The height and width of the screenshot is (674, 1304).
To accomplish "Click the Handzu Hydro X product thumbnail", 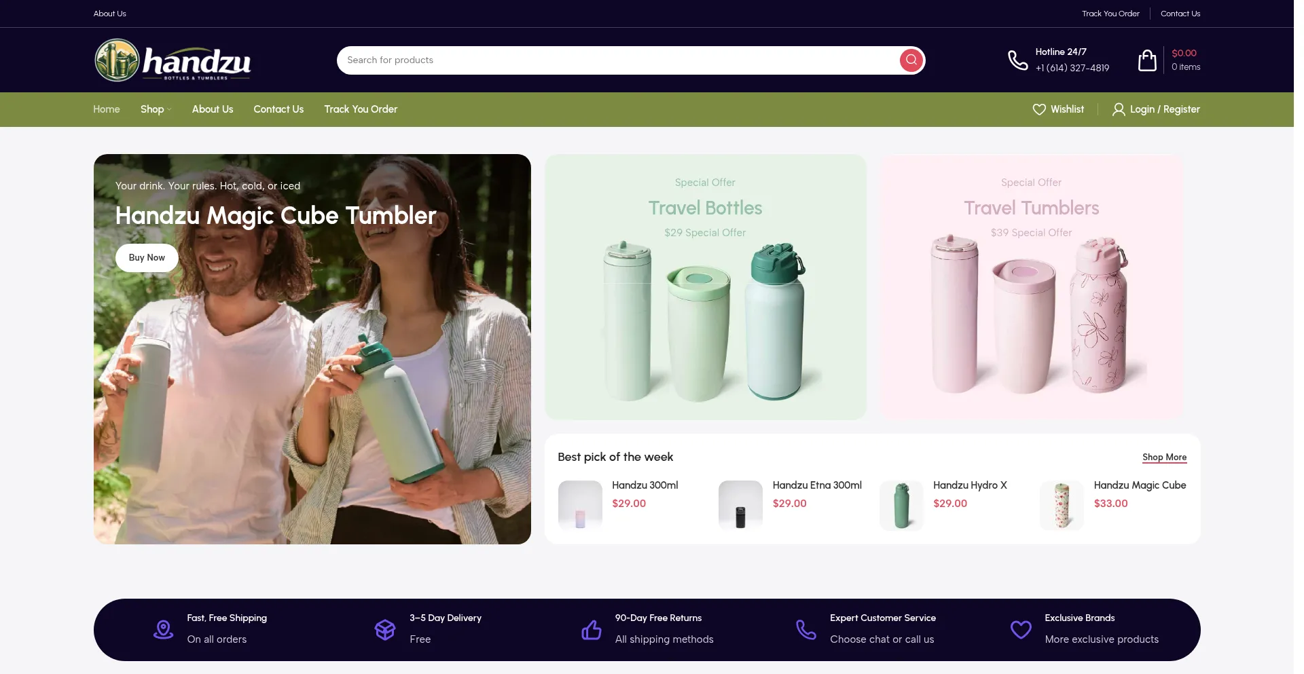I will point(901,505).
